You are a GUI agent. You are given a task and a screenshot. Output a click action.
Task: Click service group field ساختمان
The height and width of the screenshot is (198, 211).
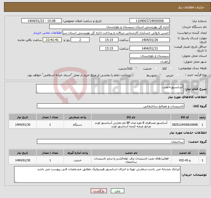click(111, 141)
